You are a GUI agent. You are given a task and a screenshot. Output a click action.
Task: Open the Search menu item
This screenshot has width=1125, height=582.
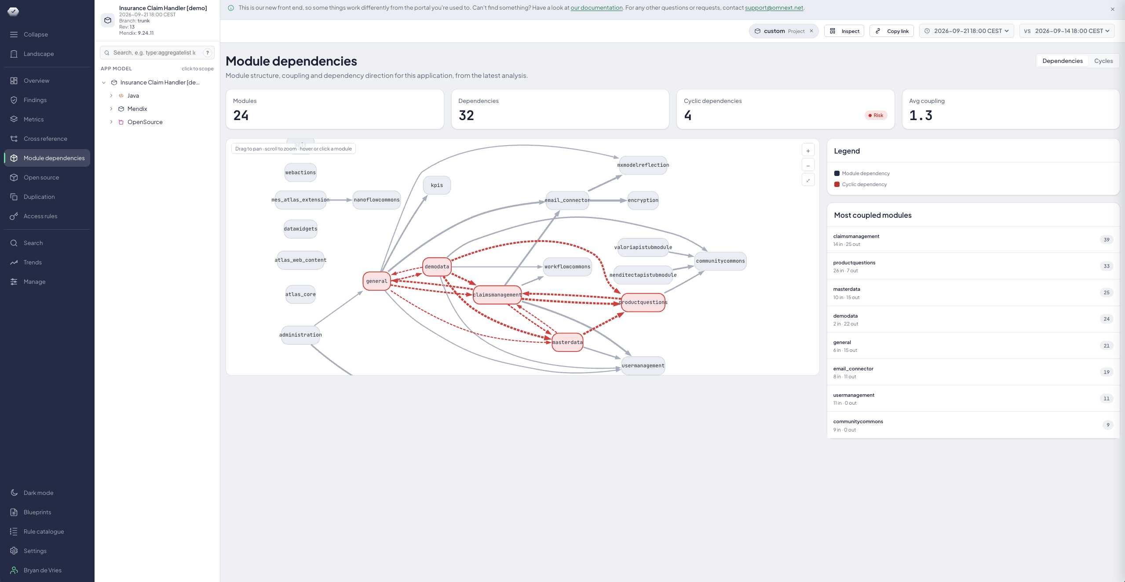[47, 243]
